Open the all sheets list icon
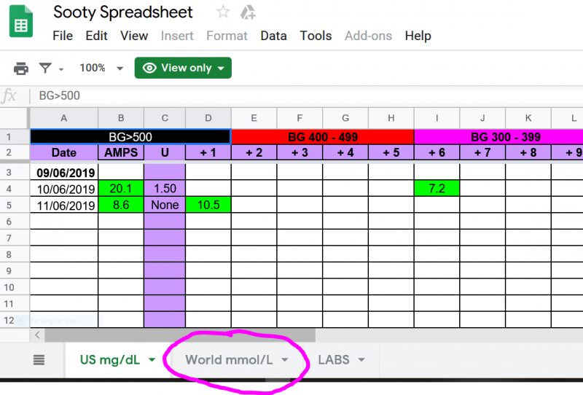 tap(39, 360)
